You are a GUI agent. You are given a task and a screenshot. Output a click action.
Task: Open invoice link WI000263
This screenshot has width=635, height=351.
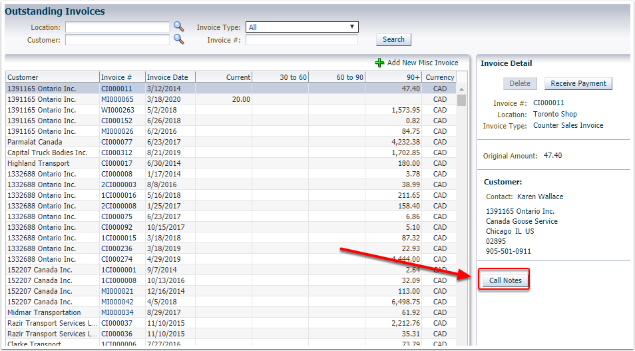117,110
